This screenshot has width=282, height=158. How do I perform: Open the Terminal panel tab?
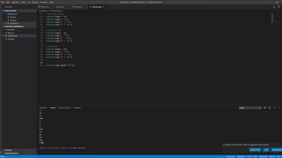click(x=77, y=108)
